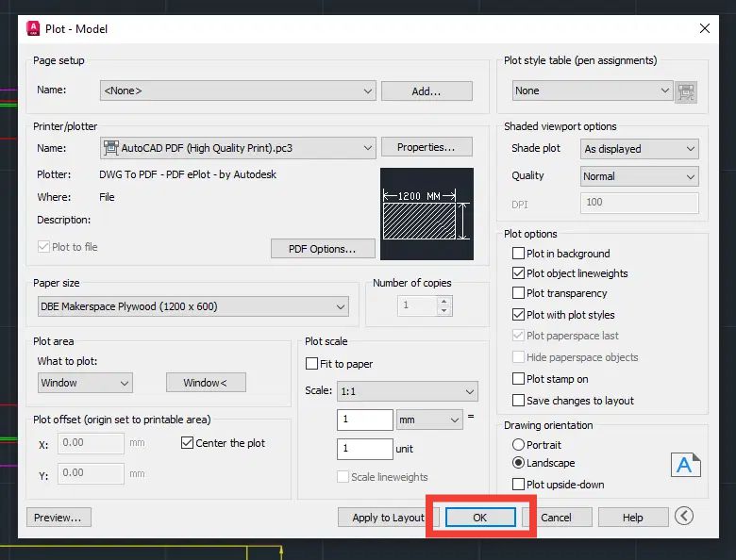Enable Plot in background checkbox
The image size is (736, 560).
click(x=518, y=254)
